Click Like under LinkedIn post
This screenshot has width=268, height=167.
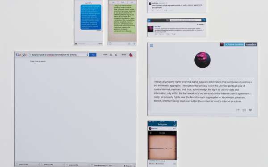pos(156,34)
